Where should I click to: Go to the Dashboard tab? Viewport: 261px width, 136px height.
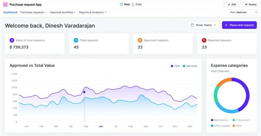(10, 12)
